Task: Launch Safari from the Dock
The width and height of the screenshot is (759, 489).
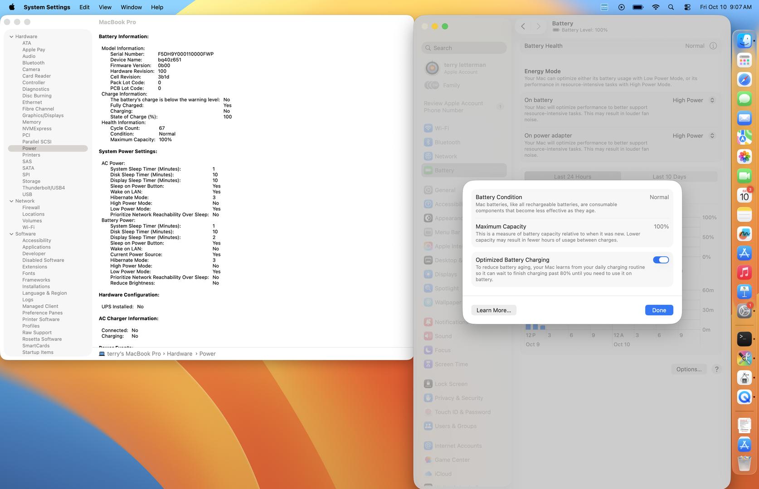Action: pyautogui.click(x=744, y=80)
